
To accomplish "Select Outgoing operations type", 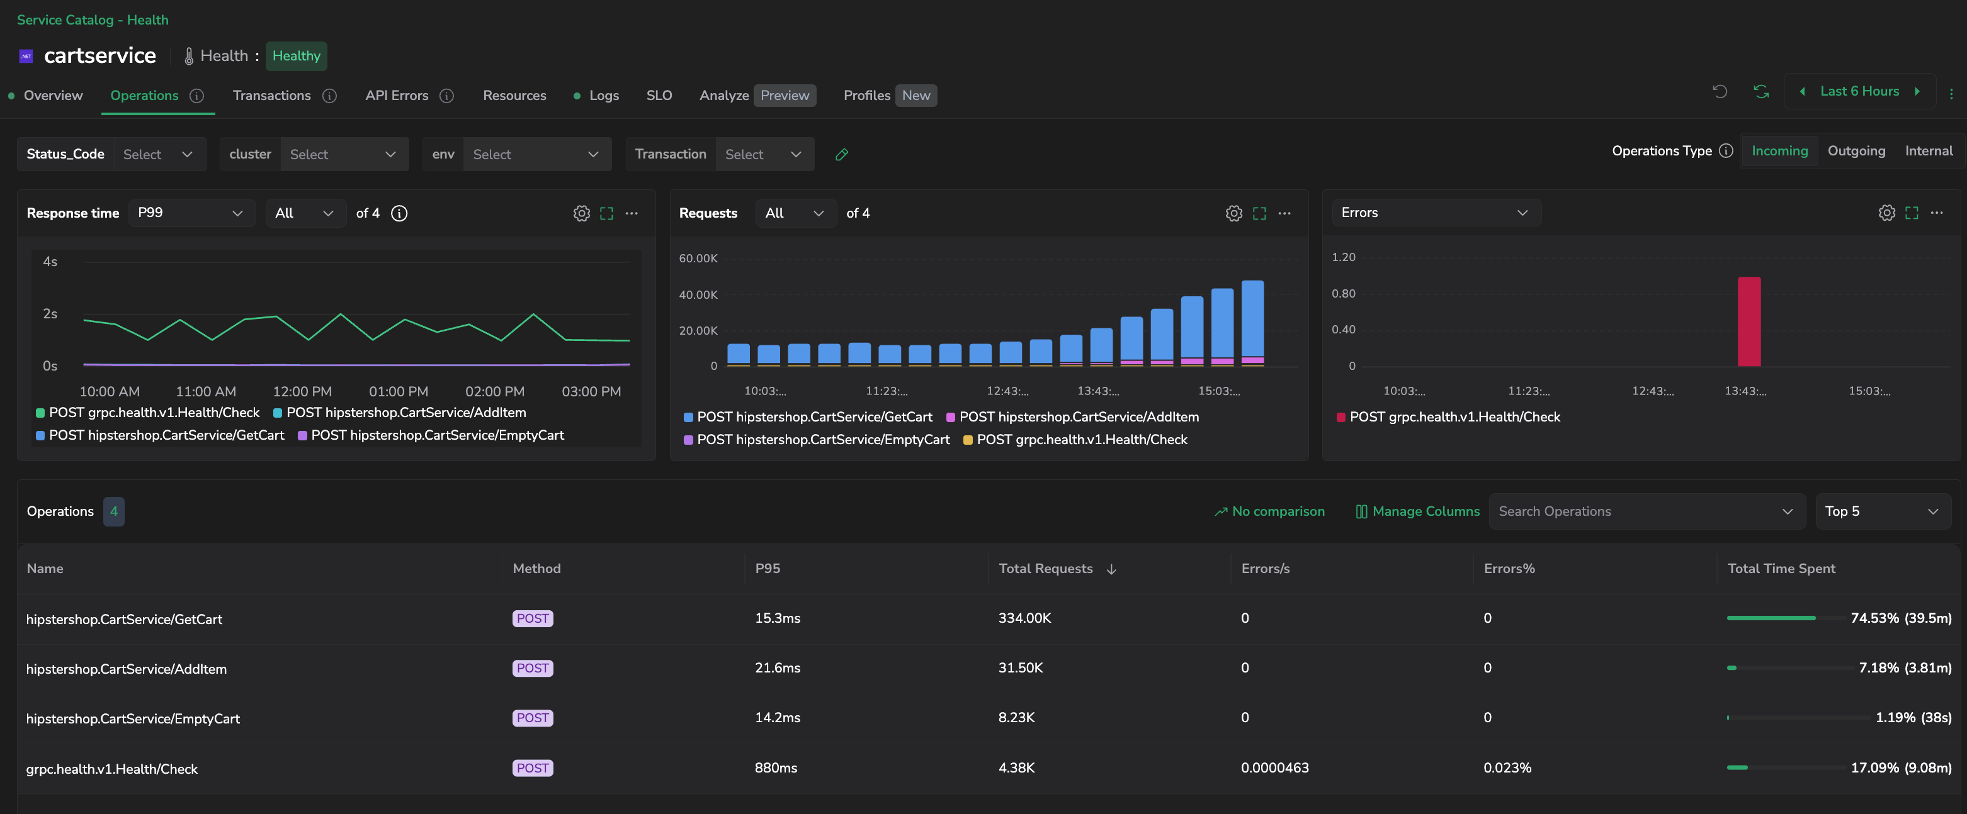I will click(1856, 150).
